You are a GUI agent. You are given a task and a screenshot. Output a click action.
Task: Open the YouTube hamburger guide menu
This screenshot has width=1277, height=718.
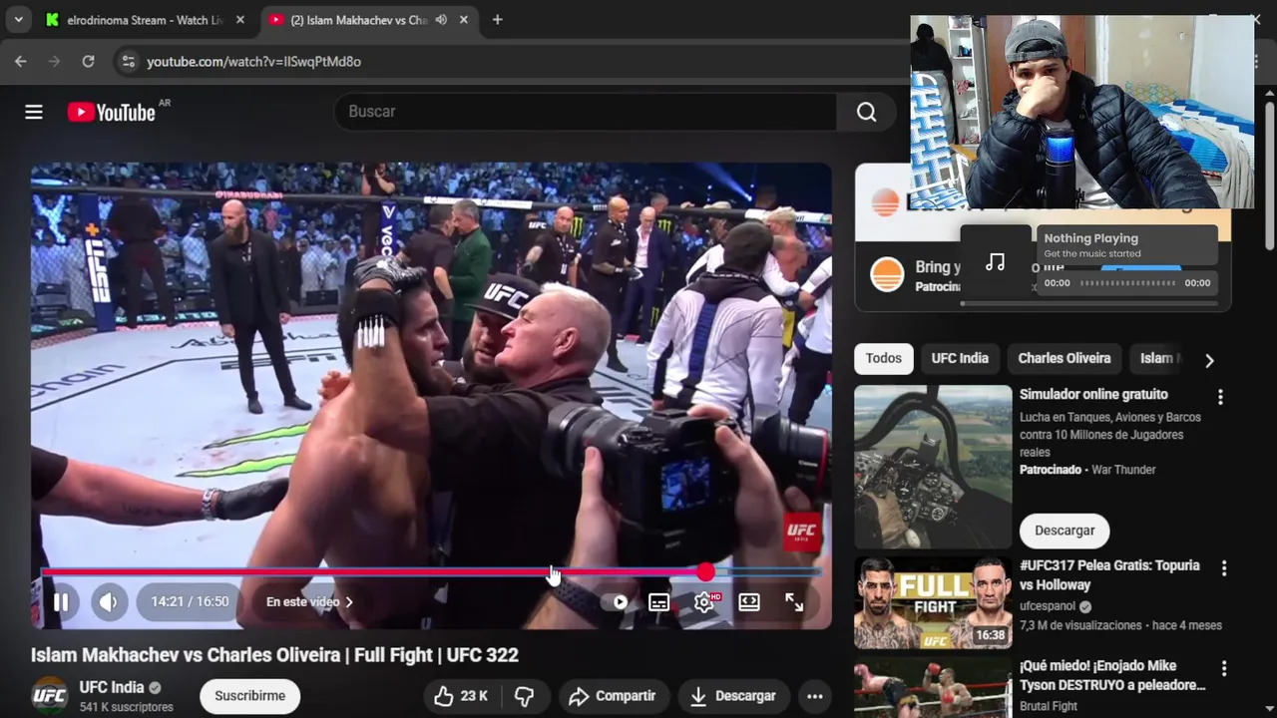click(34, 112)
